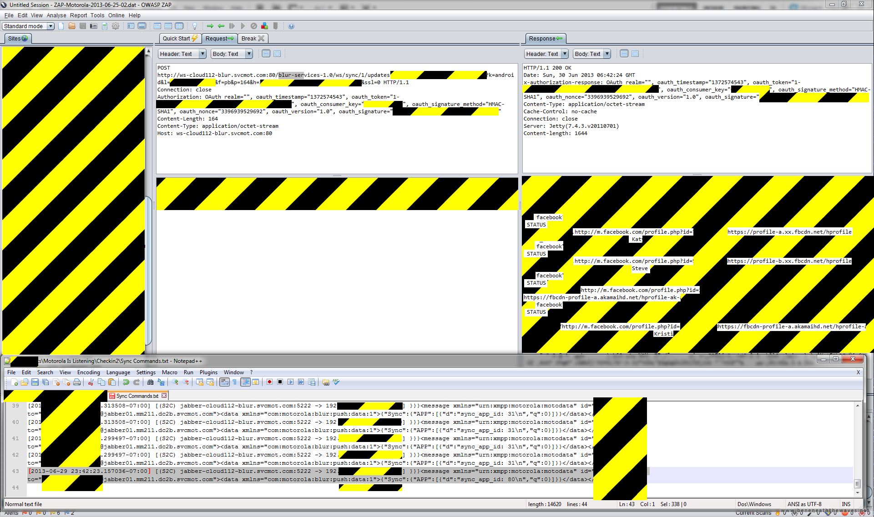Screen dimensions: 874x517
Task: Add a custom HTTP breakpoint
Action: tap(265, 26)
